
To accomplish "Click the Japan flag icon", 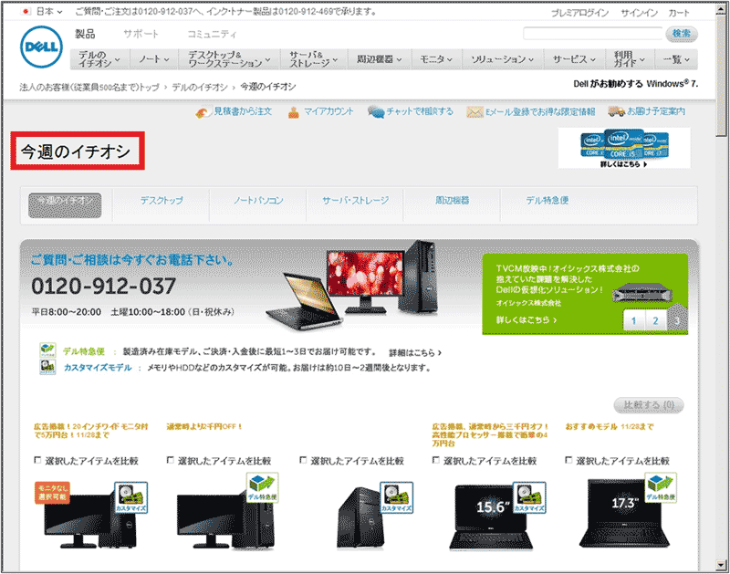I will click(26, 12).
